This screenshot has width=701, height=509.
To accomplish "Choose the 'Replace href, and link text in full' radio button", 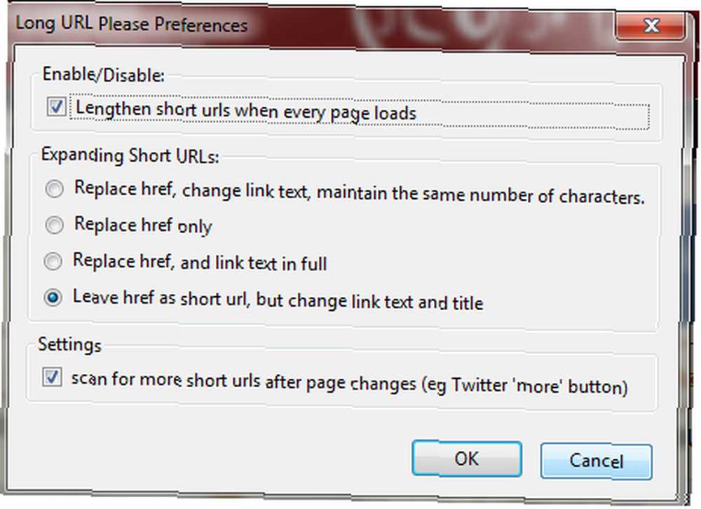I will [x=53, y=261].
